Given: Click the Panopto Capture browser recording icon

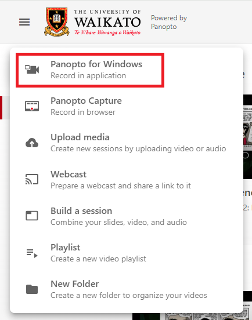Looking at the screenshot, I should click(x=32, y=106).
